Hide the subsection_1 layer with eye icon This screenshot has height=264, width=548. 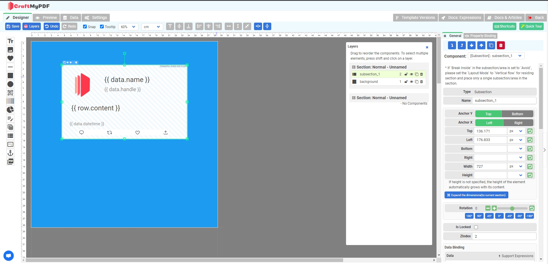(x=412, y=74)
